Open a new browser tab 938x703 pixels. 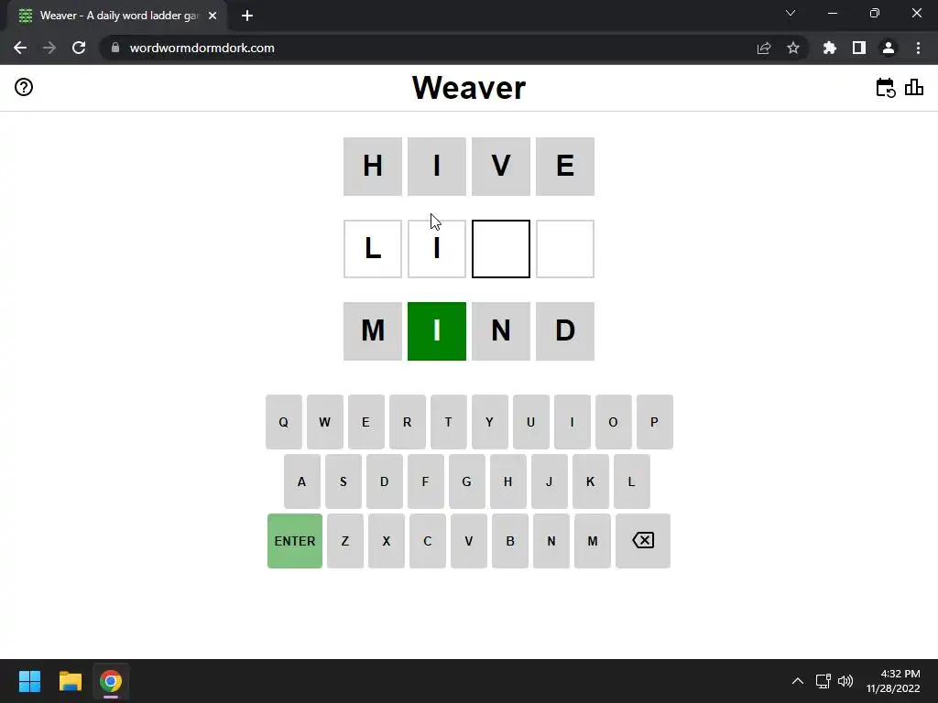tap(247, 16)
